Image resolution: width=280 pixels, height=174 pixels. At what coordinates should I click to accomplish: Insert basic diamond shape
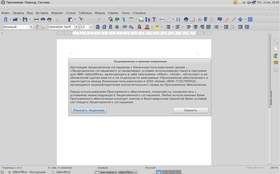click(x=240, y=19)
